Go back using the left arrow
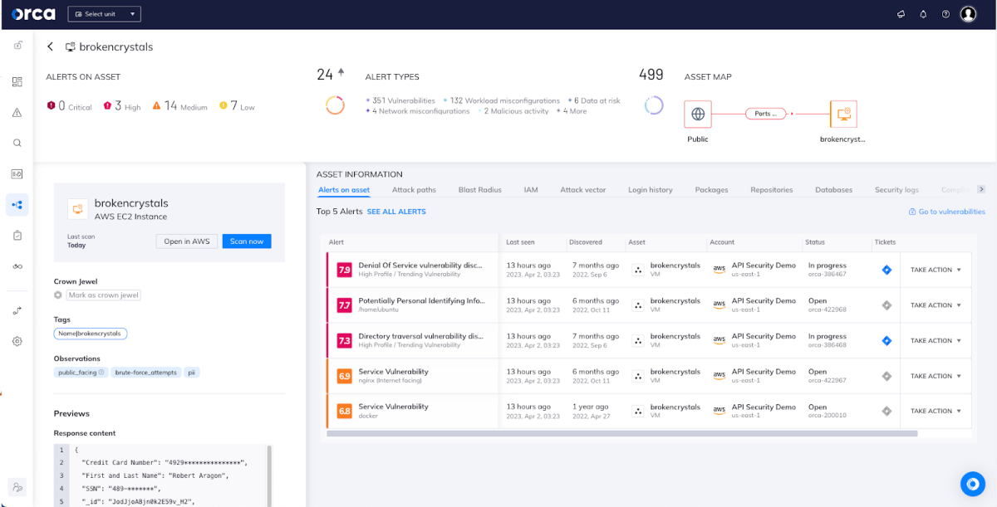Screen dimensions: 997x507 coord(51,47)
